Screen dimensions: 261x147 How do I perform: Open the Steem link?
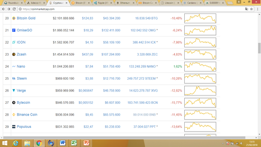pos(22,78)
